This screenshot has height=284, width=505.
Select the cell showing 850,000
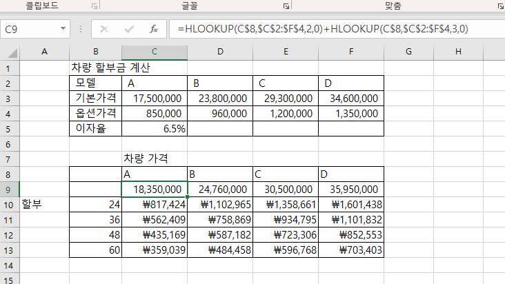(155, 114)
